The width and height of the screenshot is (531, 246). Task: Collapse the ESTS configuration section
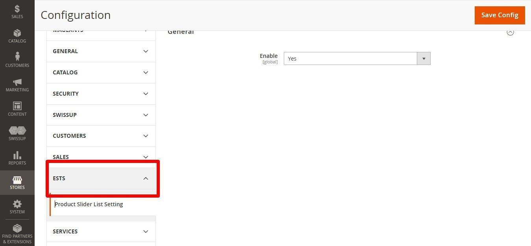pyautogui.click(x=101, y=178)
